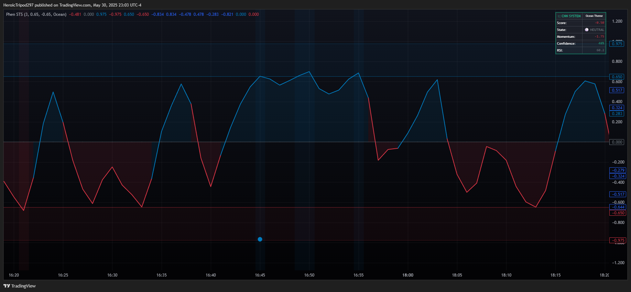631x292 pixels.
Task: Click the NEUTRAL state text
Action: click(x=597, y=30)
